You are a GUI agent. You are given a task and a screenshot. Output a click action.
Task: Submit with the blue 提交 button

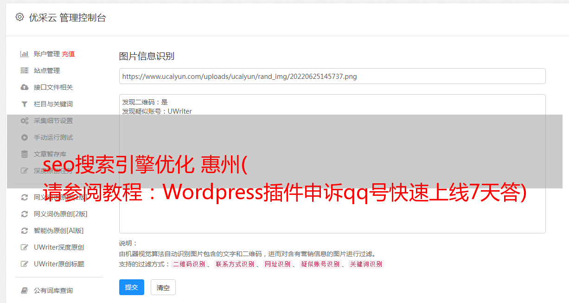pos(132,287)
